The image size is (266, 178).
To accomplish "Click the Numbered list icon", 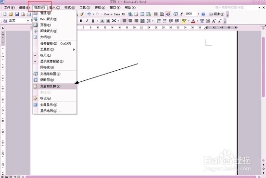I will [159, 21].
